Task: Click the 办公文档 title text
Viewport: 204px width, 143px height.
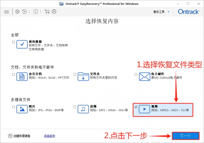Action: tap(35, 74)
